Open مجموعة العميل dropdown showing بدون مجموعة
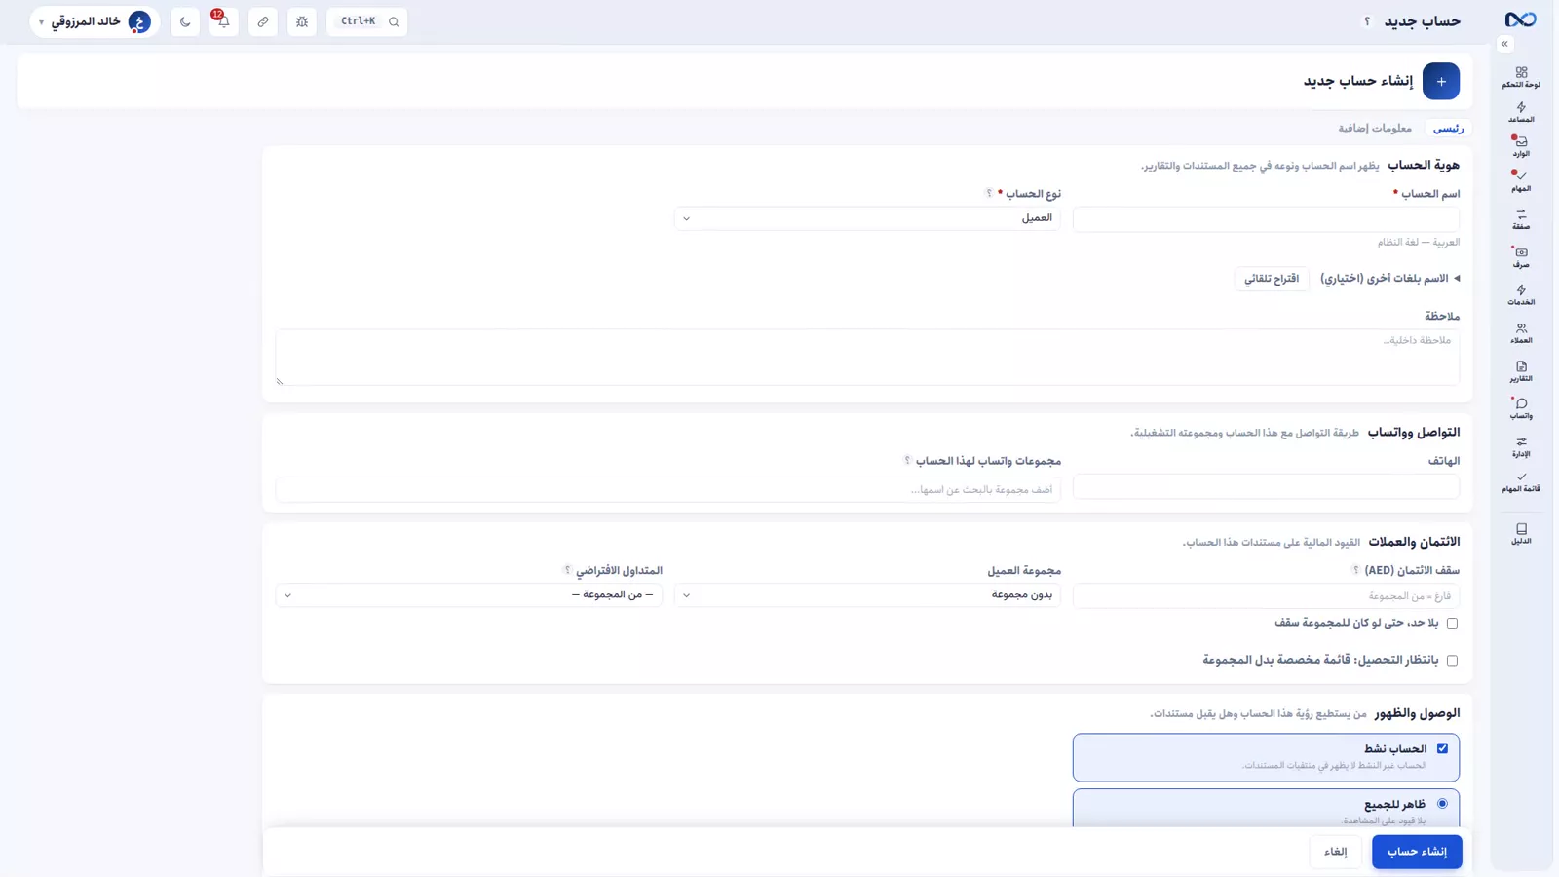Viewport: 1559px width, 877px height. (x=867, y=595)
